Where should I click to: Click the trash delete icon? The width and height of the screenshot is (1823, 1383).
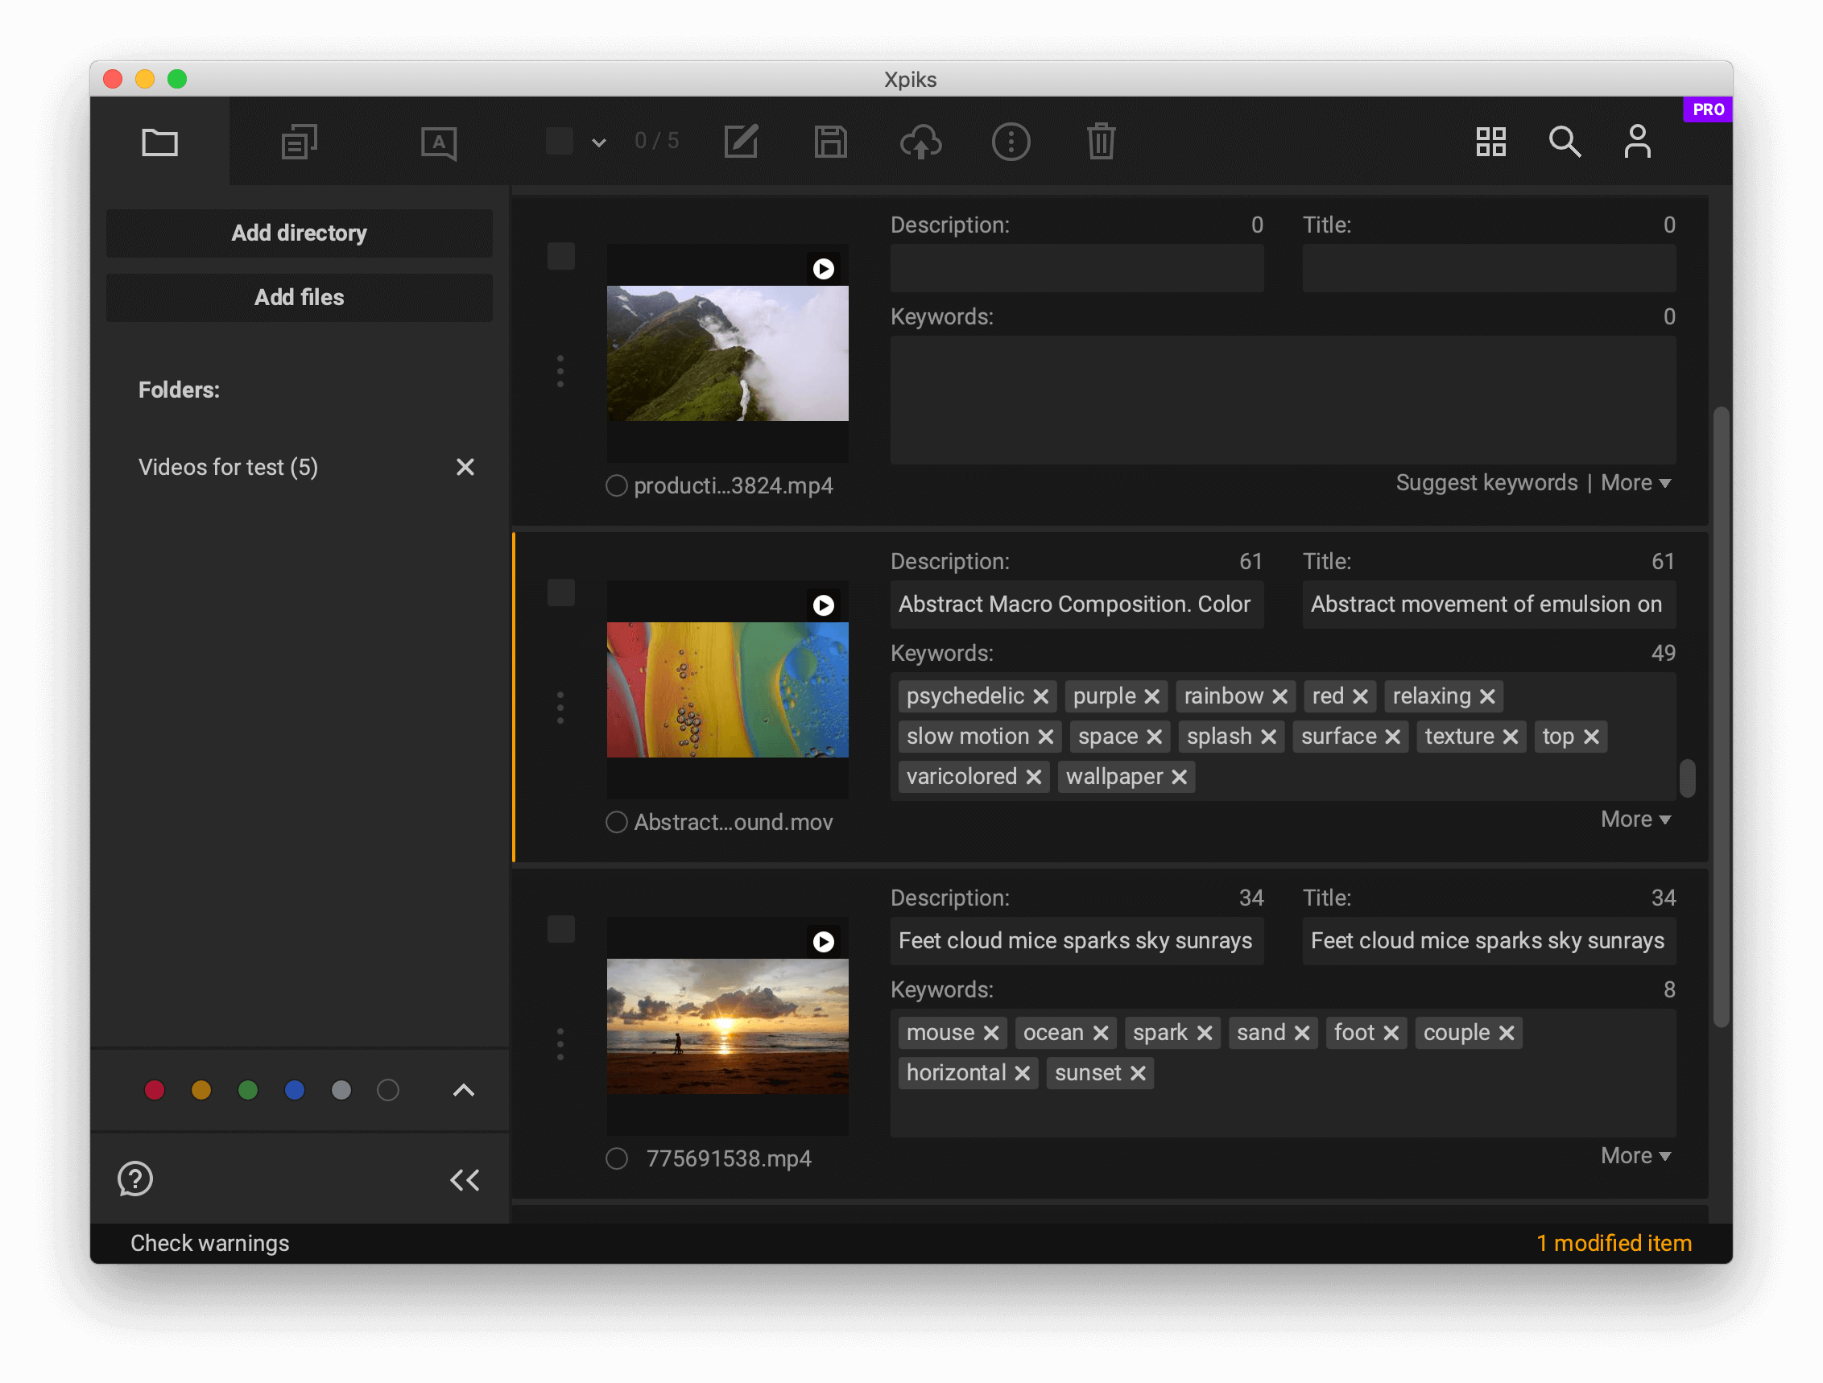pyautogui.click(x=1100, y=142)
